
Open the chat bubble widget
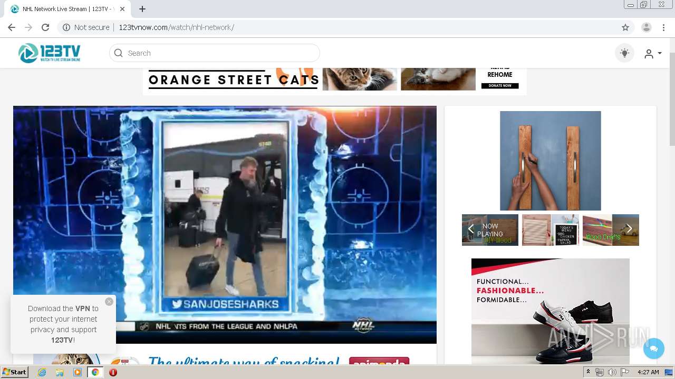pos(654,348)
